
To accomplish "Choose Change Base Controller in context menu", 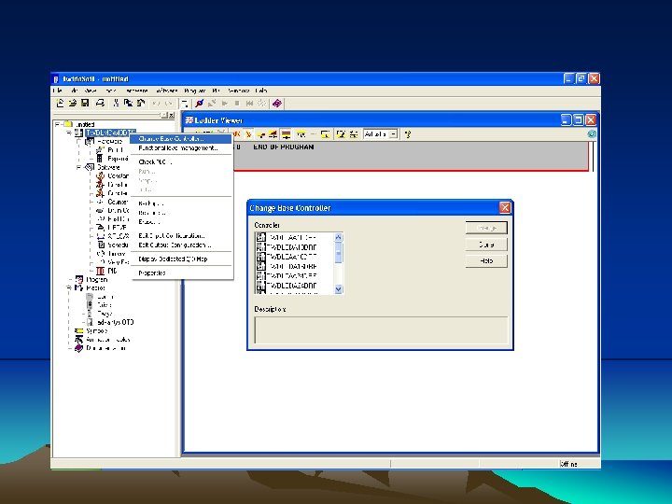I will pos(181,139).
